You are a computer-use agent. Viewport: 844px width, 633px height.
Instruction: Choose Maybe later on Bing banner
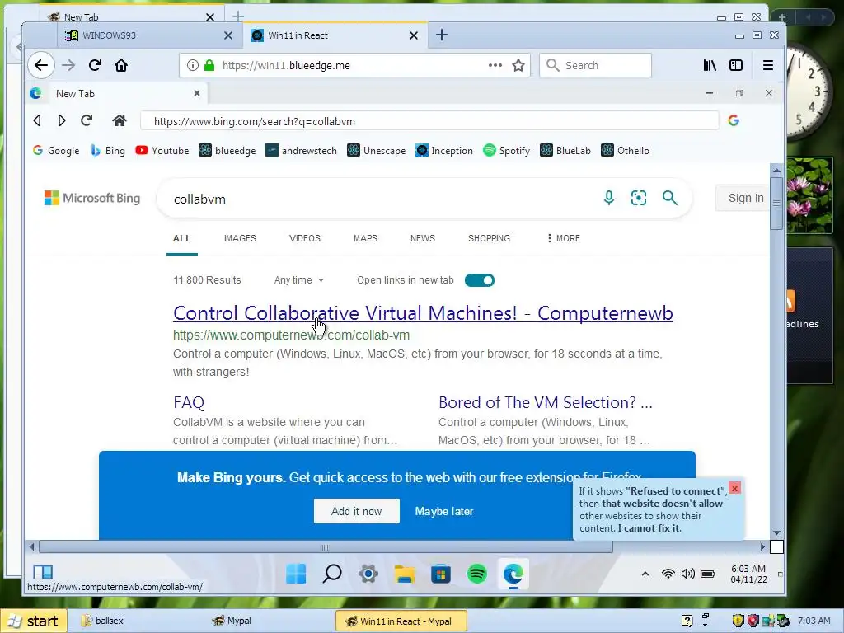coord(444,511)
